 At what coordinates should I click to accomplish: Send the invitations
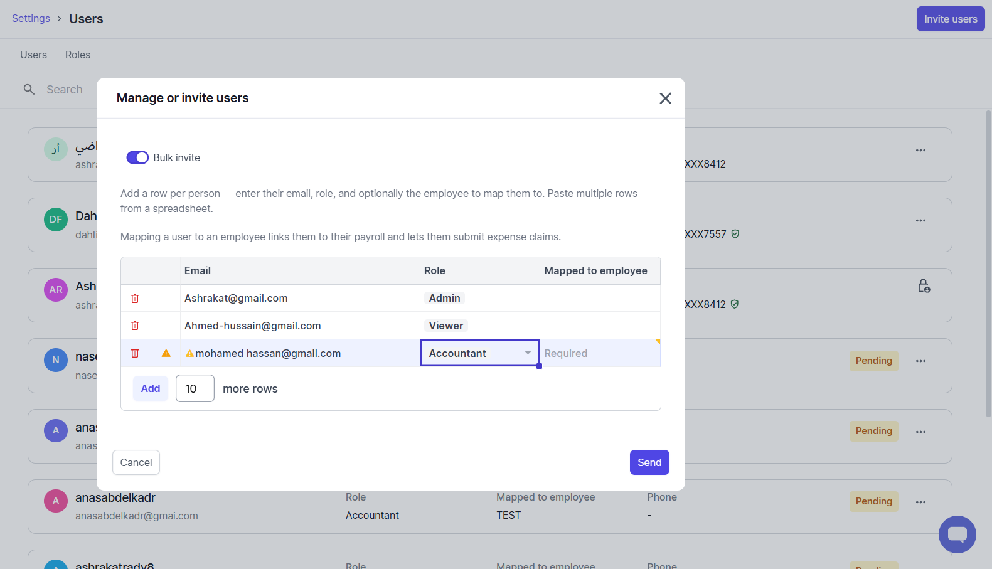[649, 462]
